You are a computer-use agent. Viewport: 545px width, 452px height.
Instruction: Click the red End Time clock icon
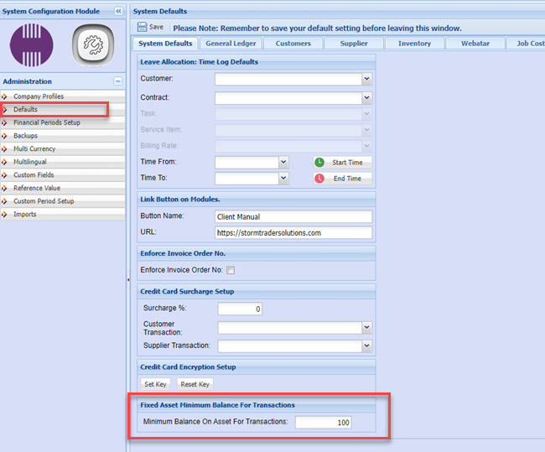[x=319, y=179]
